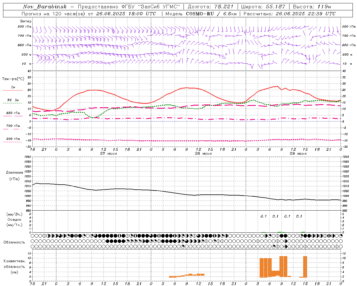Click the computed time Рассчитано: 26.06.2025 22:39 UTC
Viewport: 357px width, 286px height.
pos(290,14)
